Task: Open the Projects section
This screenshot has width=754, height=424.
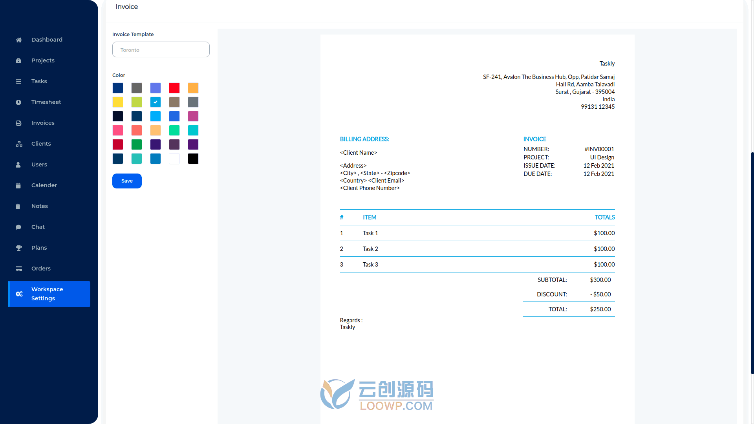Action: [x=42, y=60]
